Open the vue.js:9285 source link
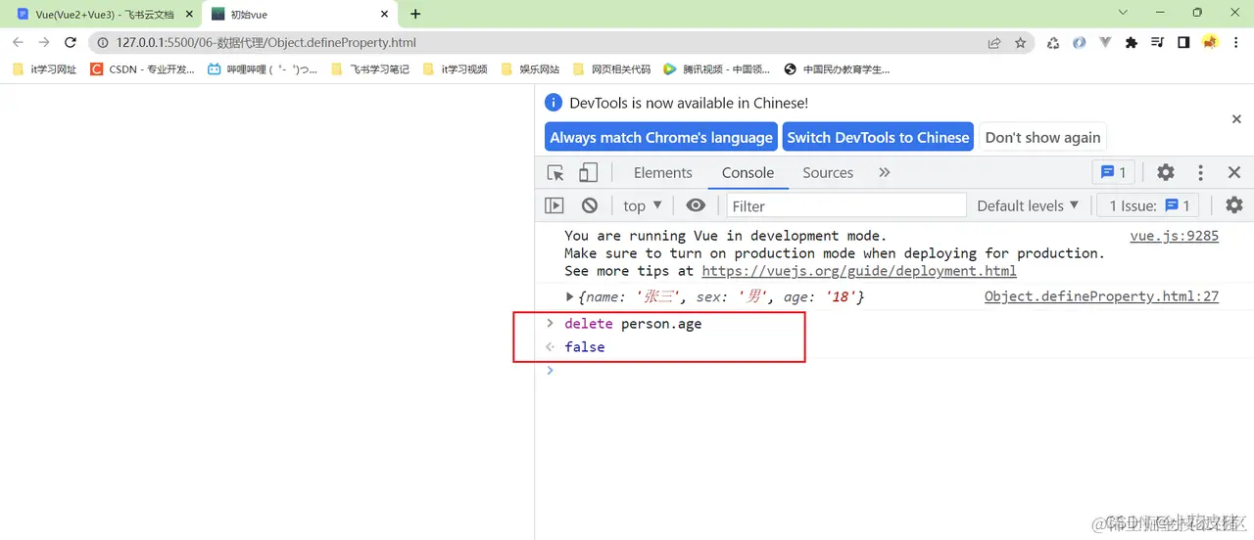The width and height of the screenshot is (1254, 540). click(x=1174, y=236)
